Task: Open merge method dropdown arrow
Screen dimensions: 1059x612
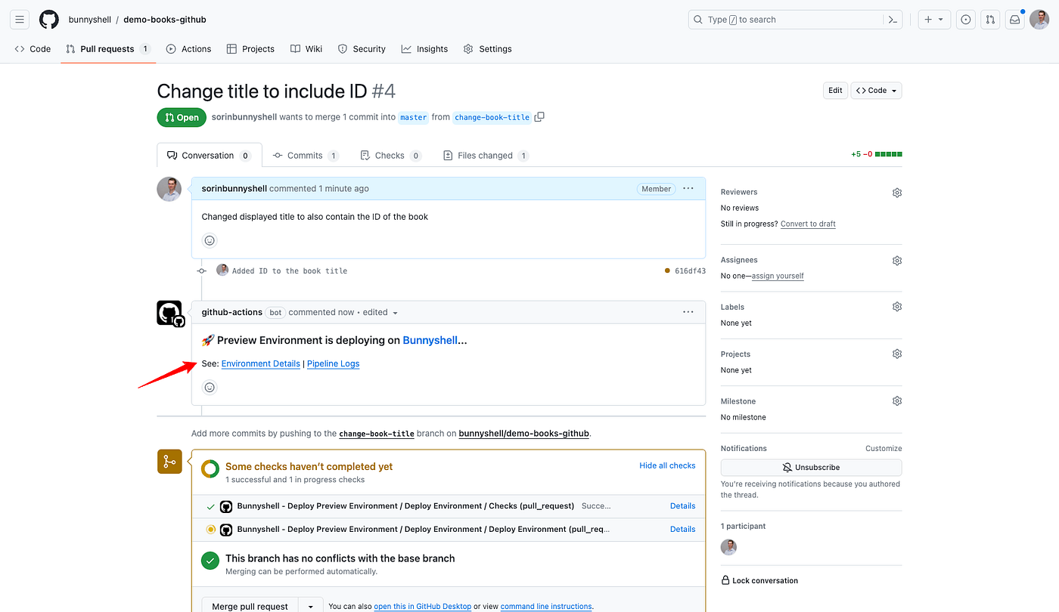Action: 310,606
